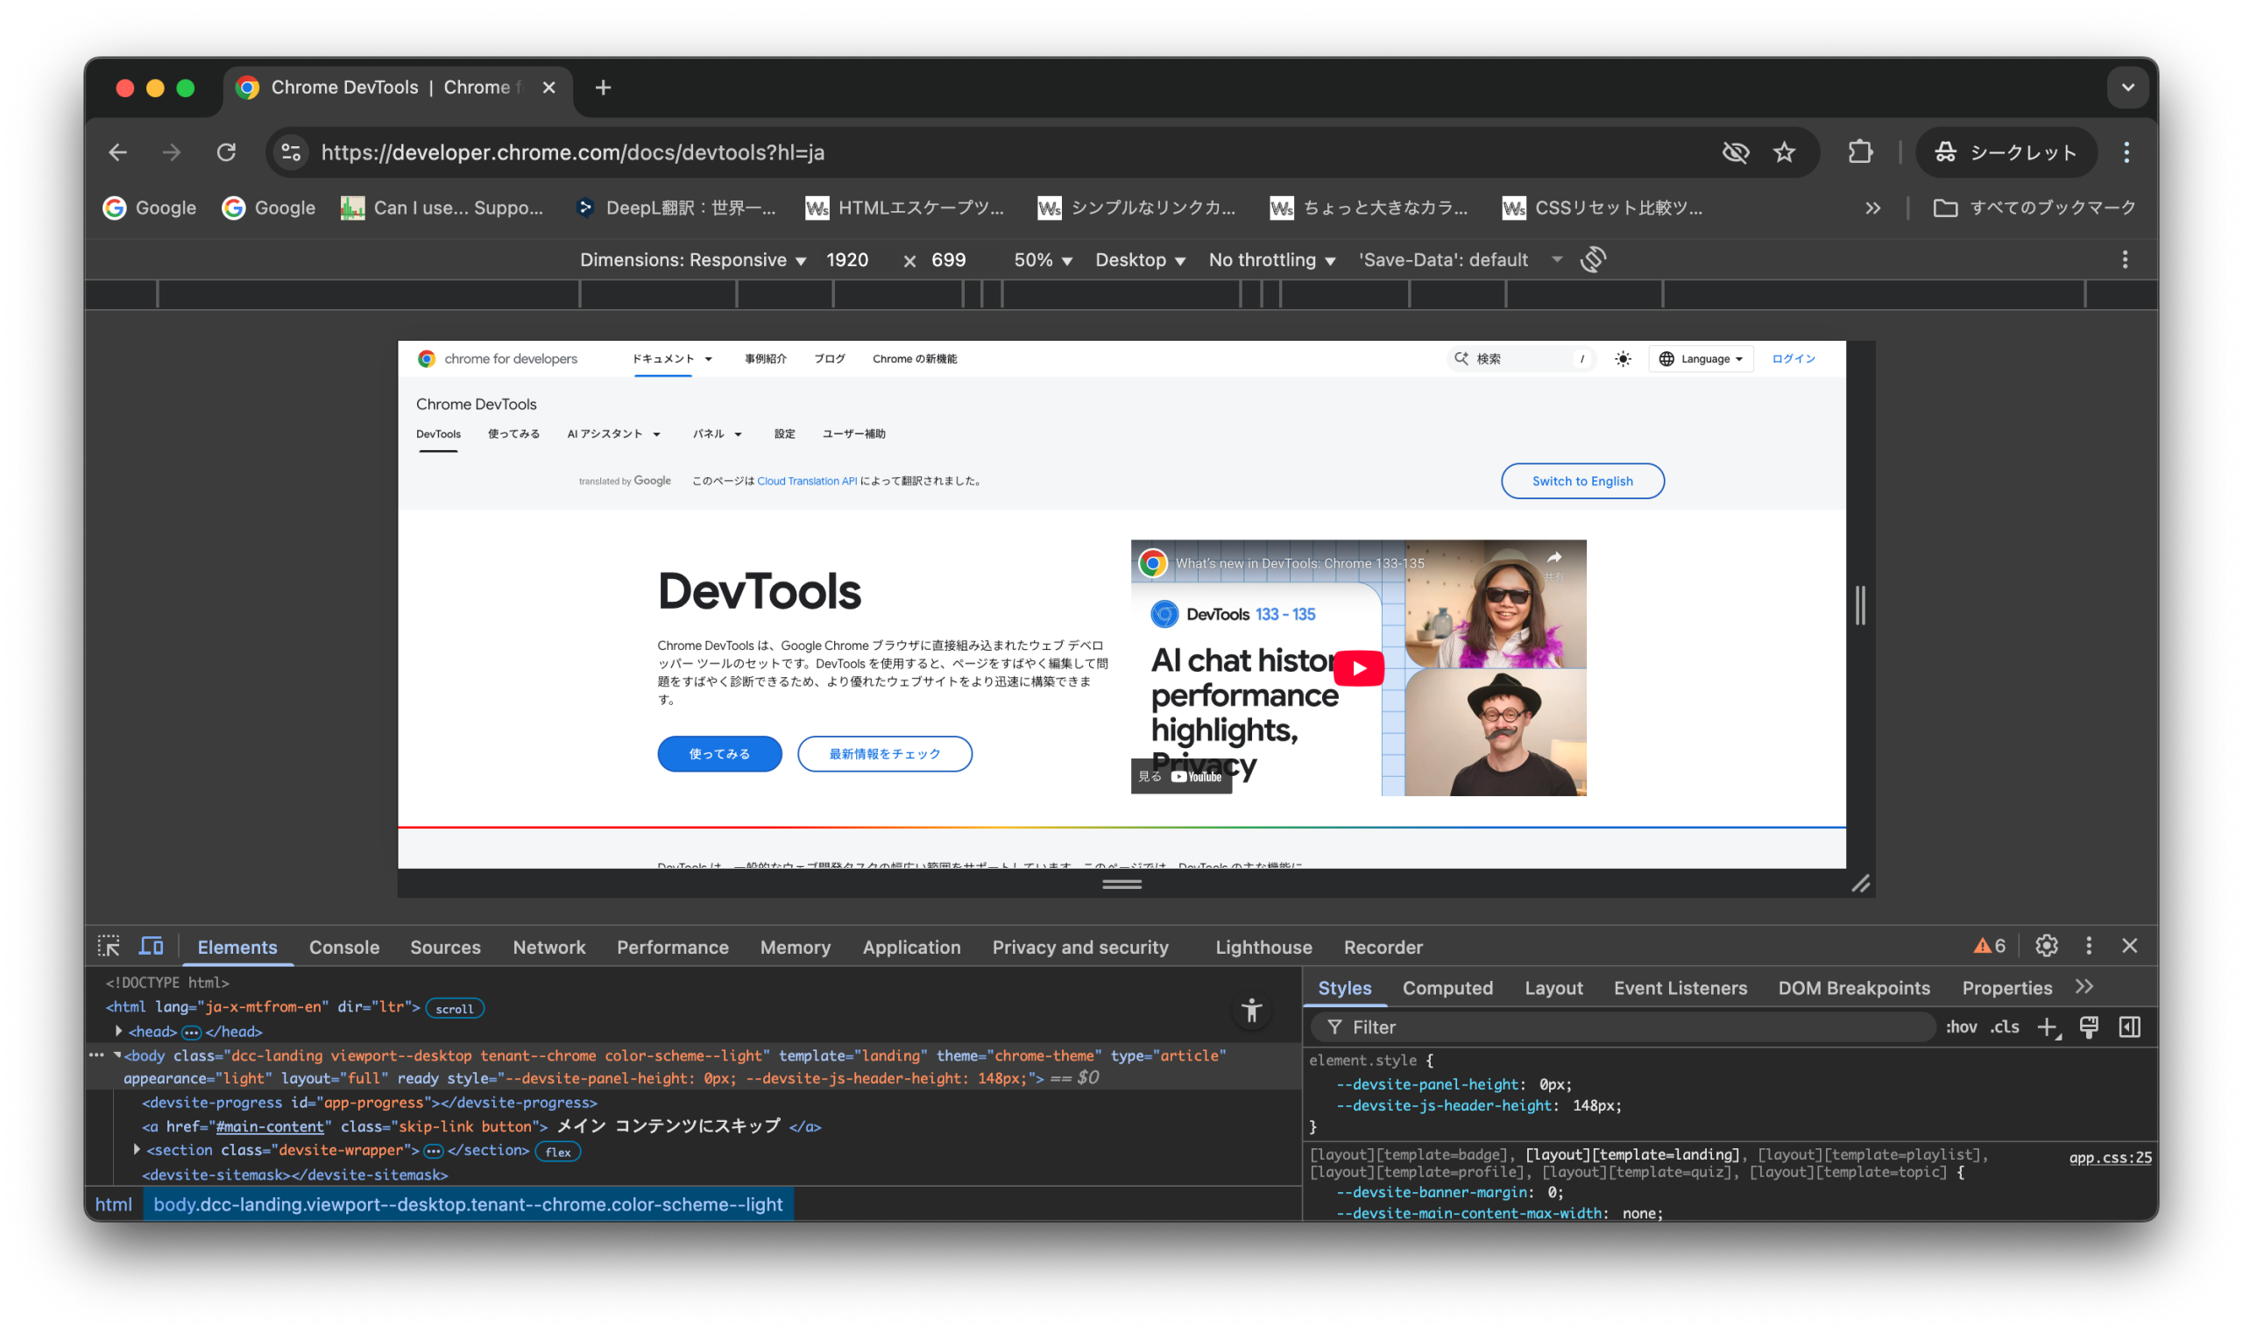Click the 6 warnings issue counter
Image resolution: width=2243 pixels, height=1333 pixels.
click(x=1989, y=946)
